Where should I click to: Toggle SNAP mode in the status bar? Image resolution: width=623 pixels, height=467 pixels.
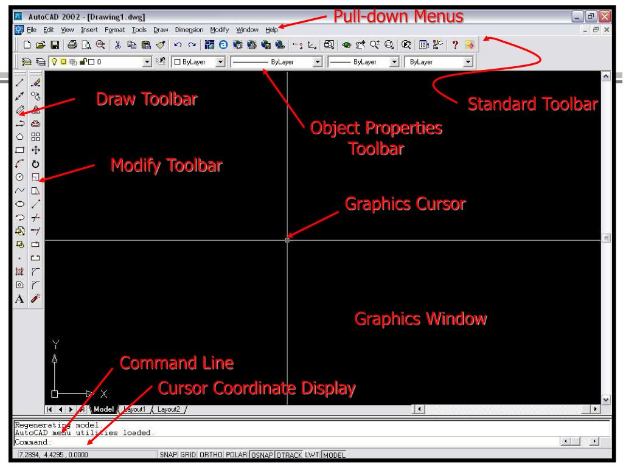(168, 455)
